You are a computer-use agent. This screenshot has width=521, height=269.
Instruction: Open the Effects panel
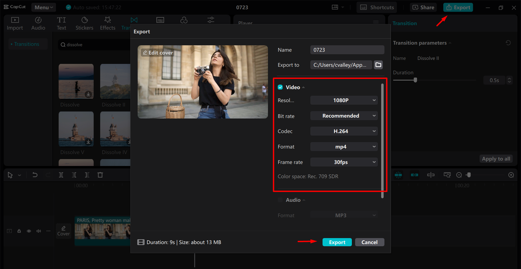[x=107, y=24]
